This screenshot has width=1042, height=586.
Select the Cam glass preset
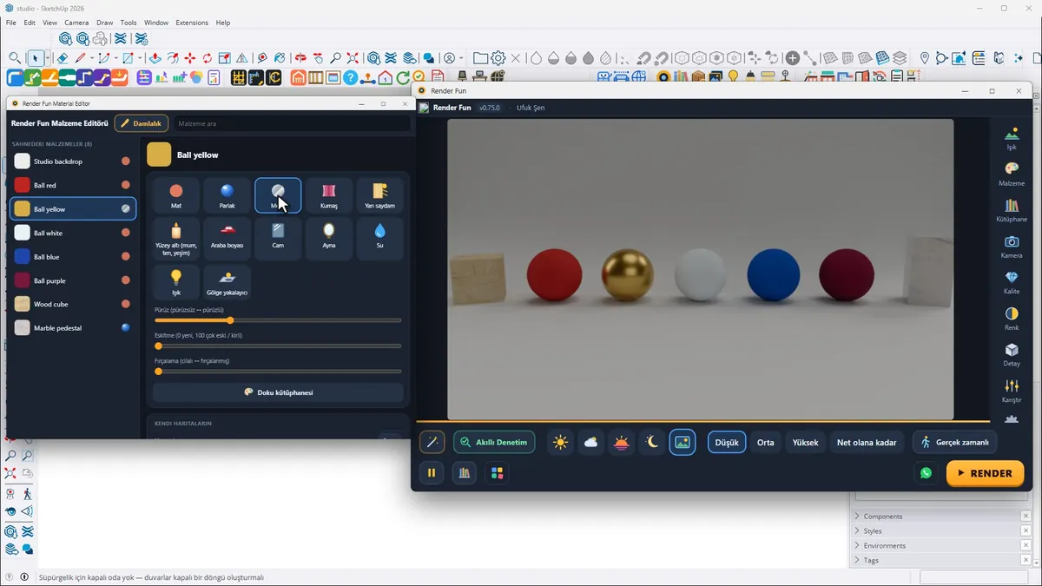pyautogui.click(x=278, y=239)
